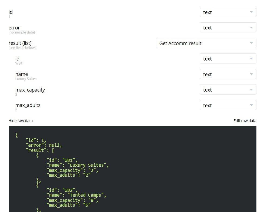Open the type dropdown for top-level id
The width and height of the screenshot is (264, 212).
228,12
